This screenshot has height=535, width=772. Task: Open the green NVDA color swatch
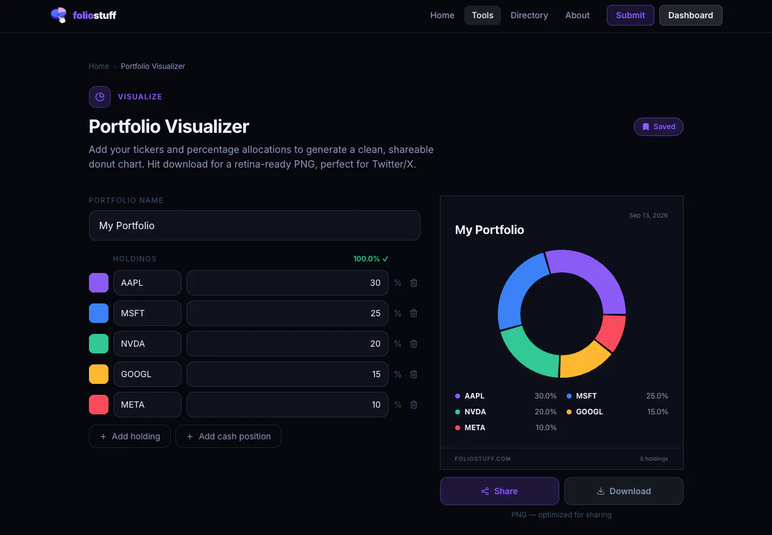click(x=99, y=344)
